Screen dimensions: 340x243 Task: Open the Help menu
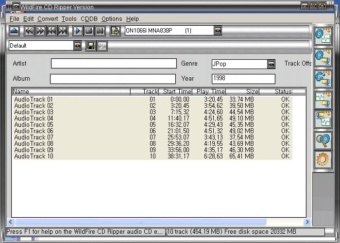[x=132, y=19]
